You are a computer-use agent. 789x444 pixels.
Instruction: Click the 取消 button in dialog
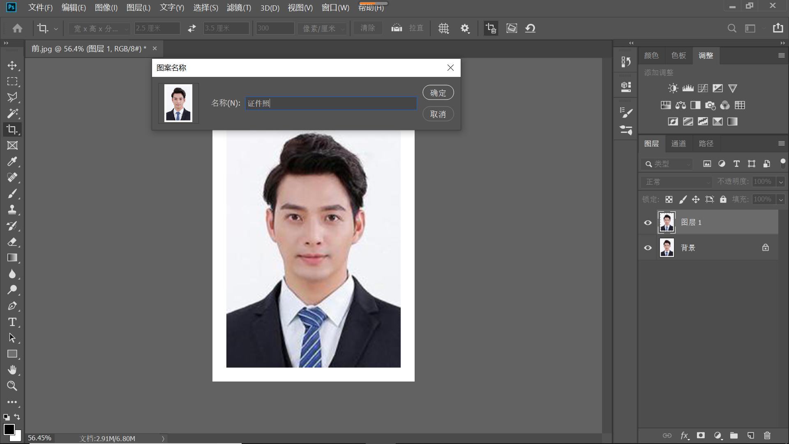click(x=438, y=114)
